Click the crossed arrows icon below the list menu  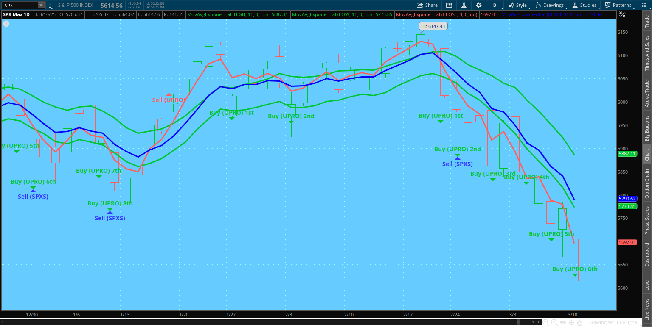point(623,14)
